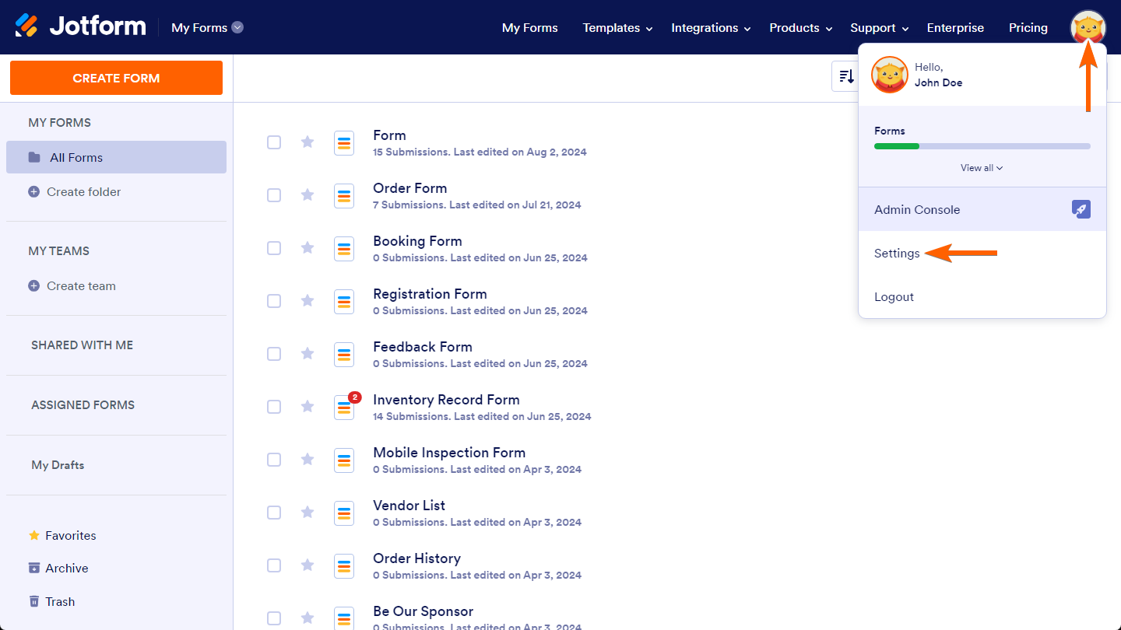Check the box for Form
This screenshot has width=1121, height=630.
pyautogui.click(x=274, y=142)
